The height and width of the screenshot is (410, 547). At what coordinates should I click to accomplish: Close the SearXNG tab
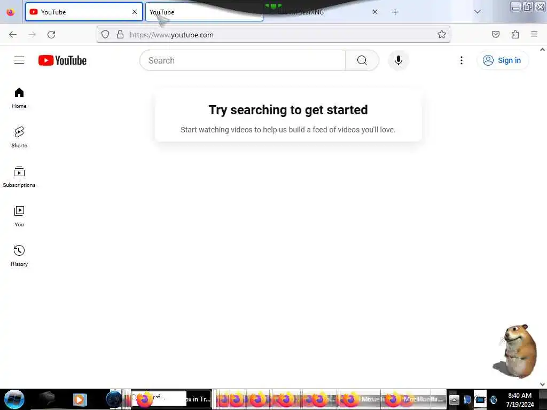(375, 12)
